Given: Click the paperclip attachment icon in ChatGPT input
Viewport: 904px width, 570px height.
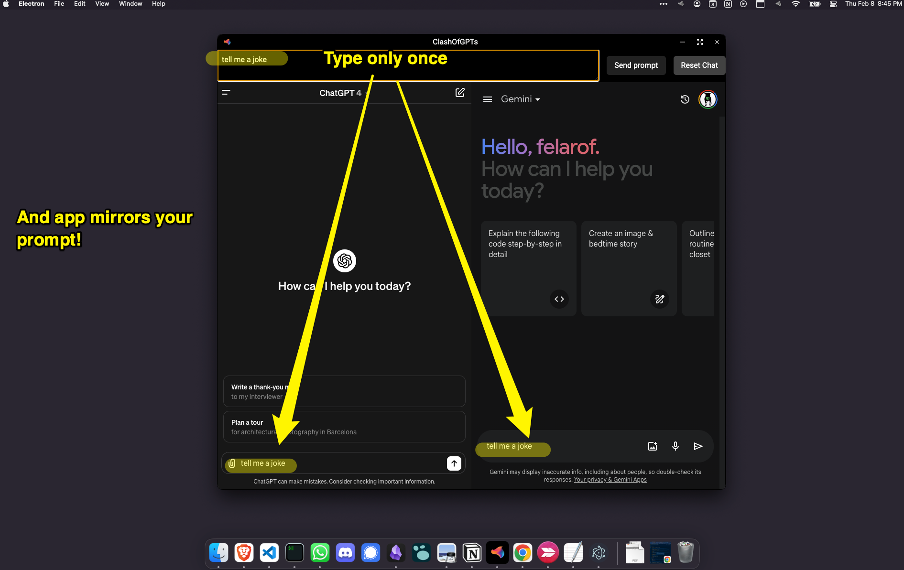Looking at the screenshot, I should tap(233, 463).
